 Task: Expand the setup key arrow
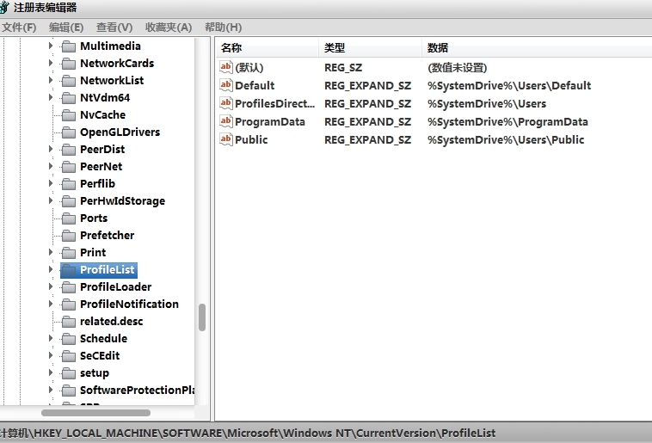[x=51, y=372]
